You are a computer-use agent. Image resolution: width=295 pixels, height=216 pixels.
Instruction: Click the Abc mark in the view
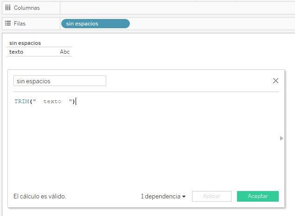point(64,52)
